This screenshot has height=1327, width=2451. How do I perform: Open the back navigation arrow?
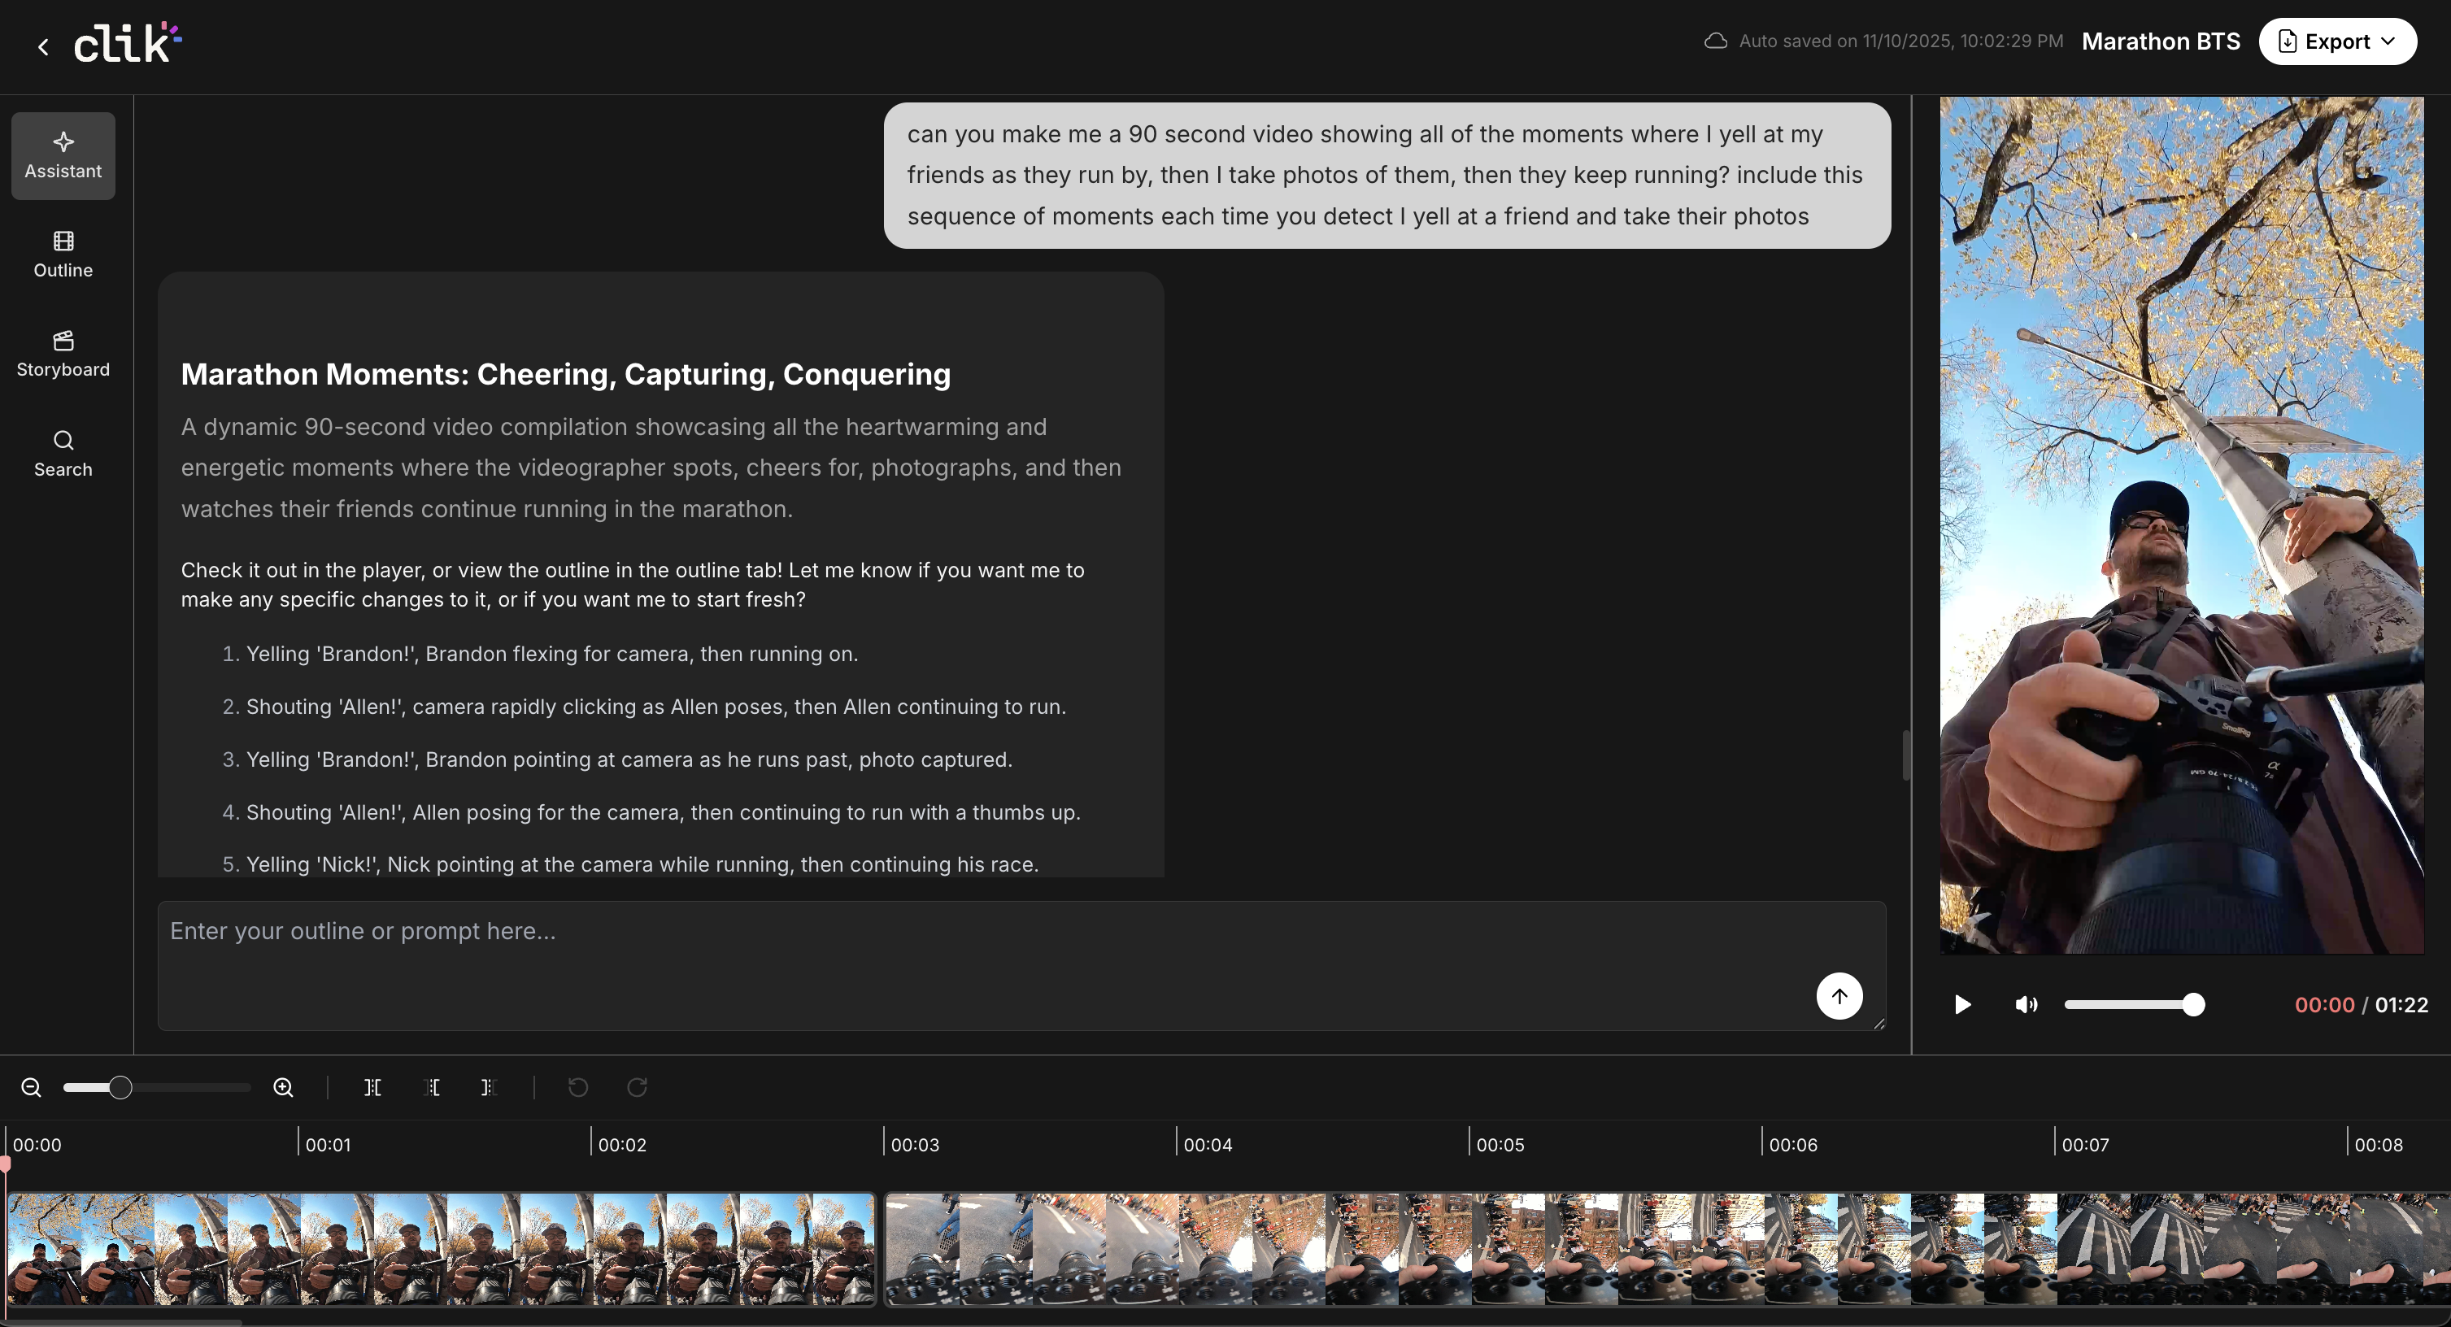click(43, 46)
